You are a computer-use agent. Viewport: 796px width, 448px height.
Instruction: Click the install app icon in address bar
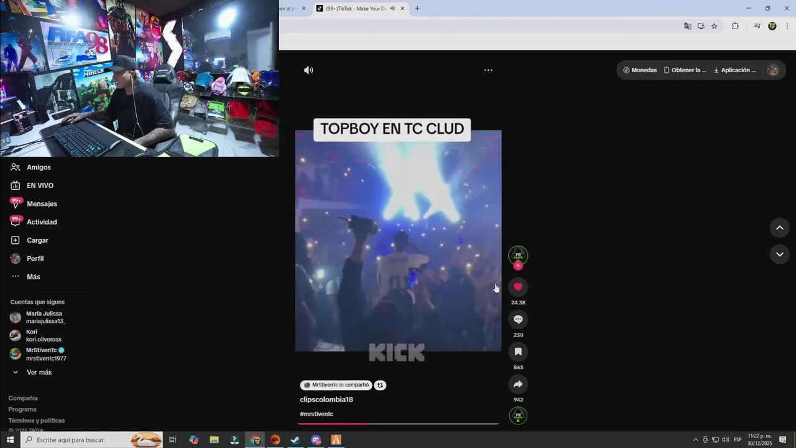coord(701,26)
